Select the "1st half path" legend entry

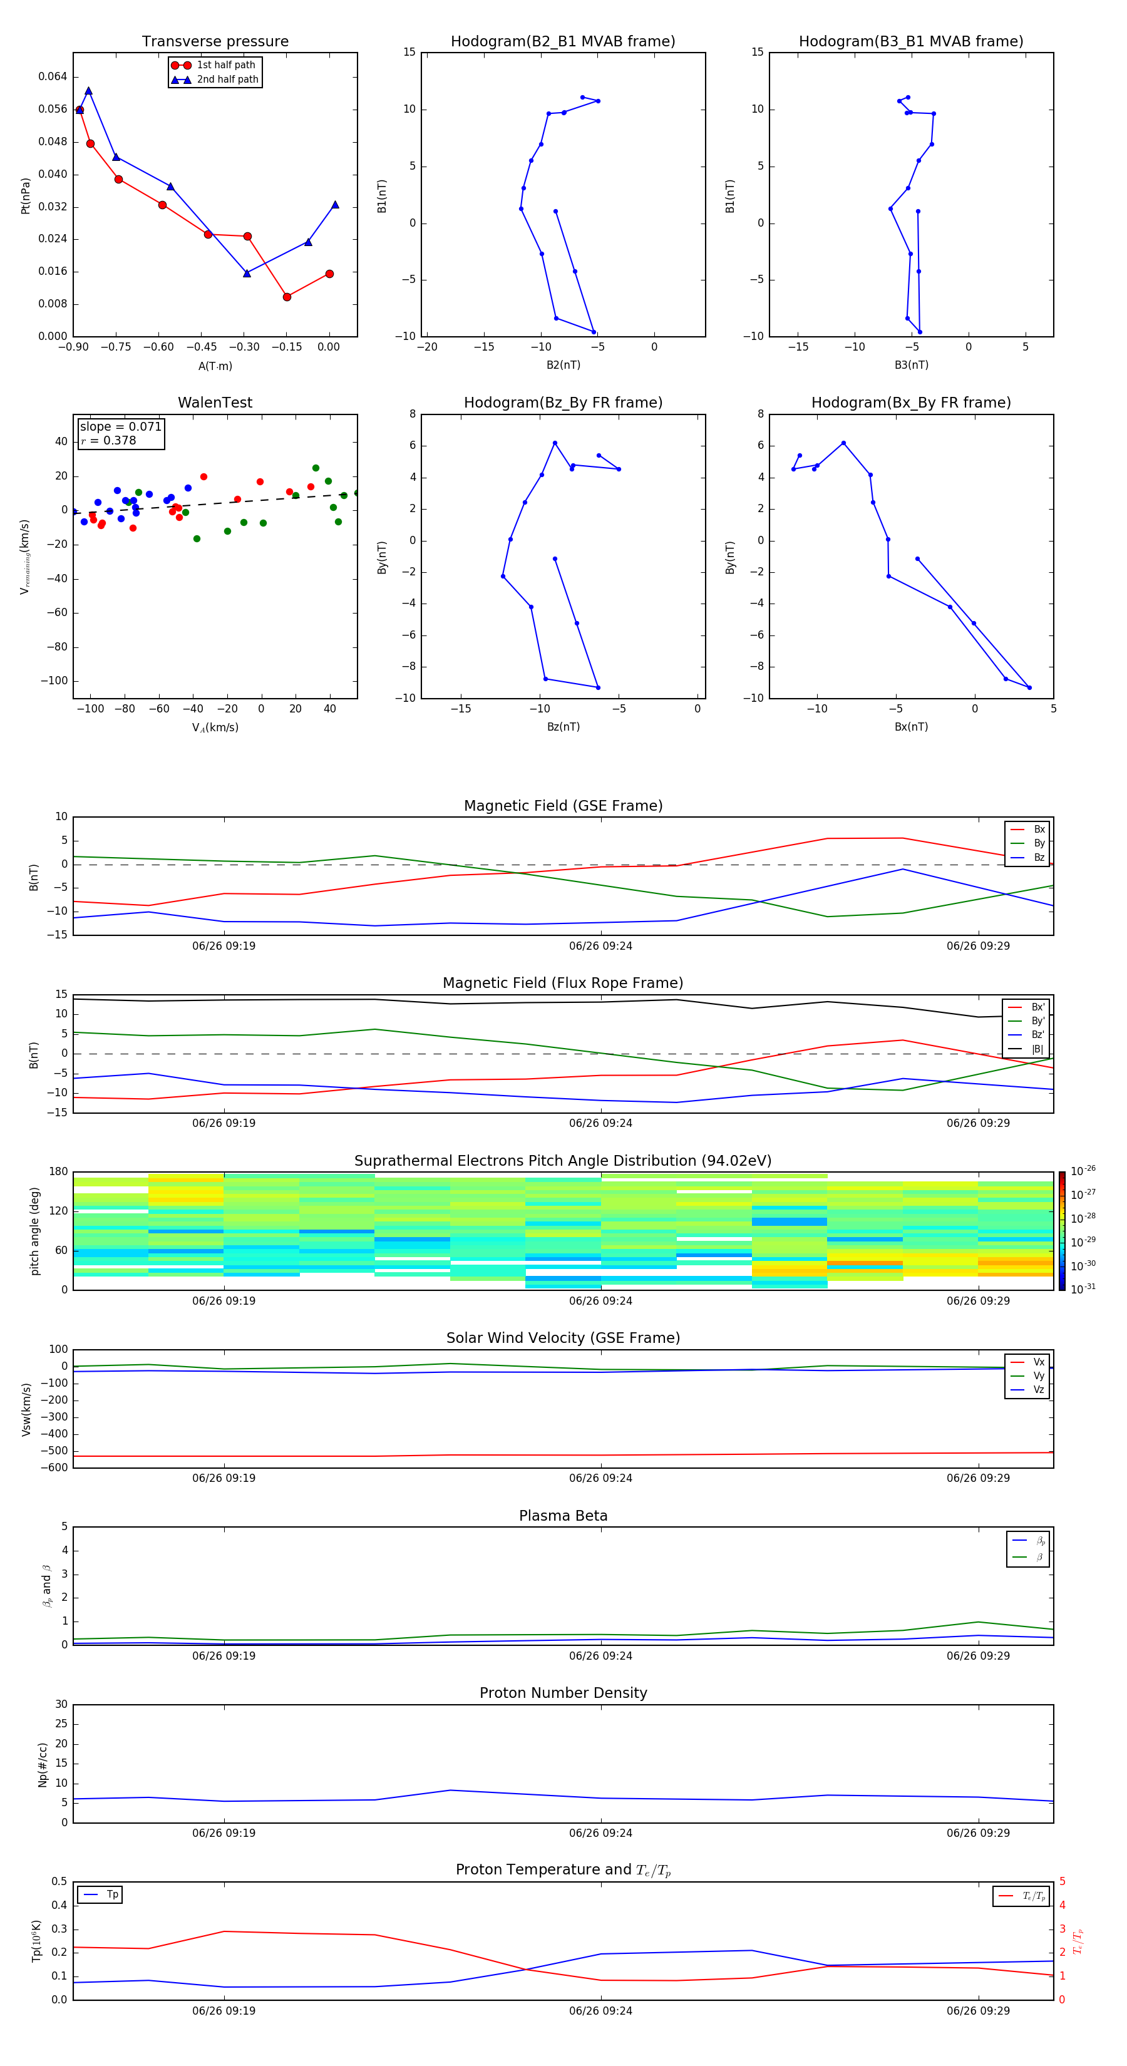(214, 65)
